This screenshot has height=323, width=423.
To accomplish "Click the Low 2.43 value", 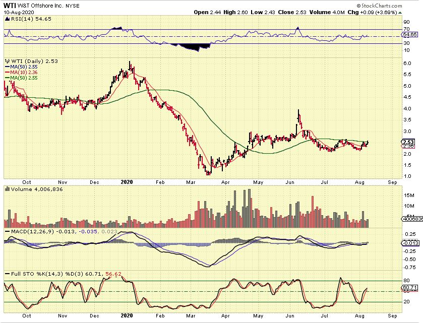I will [x=263, y=13].
